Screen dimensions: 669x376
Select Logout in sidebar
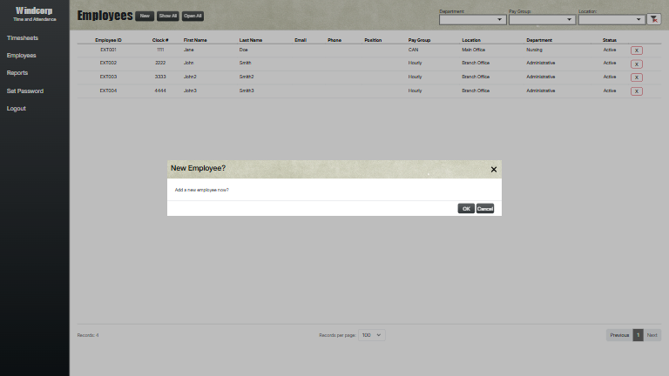[x=17, y=108]
